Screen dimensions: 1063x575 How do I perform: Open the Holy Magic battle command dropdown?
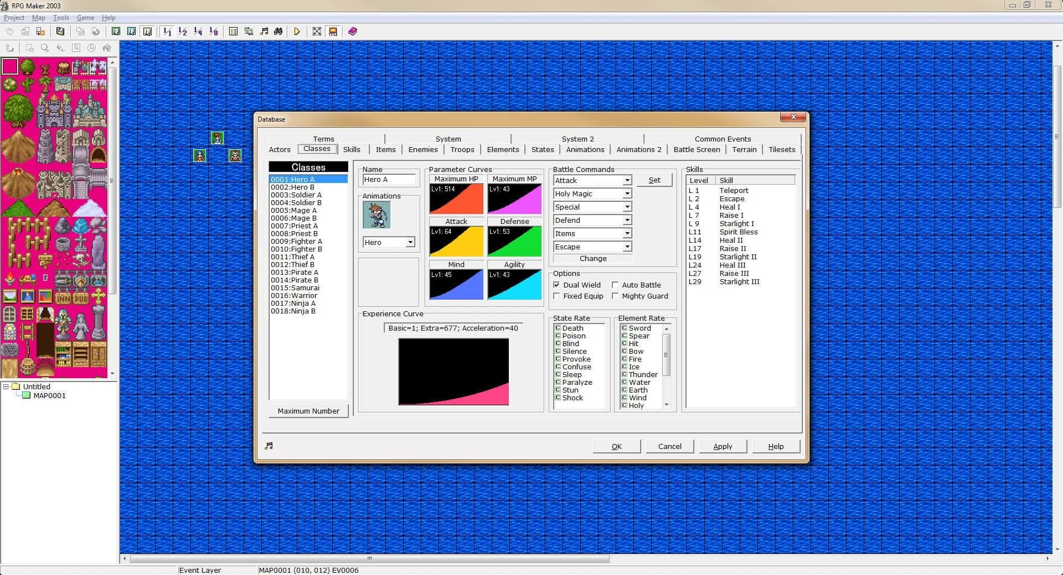[x=626, y=194]
